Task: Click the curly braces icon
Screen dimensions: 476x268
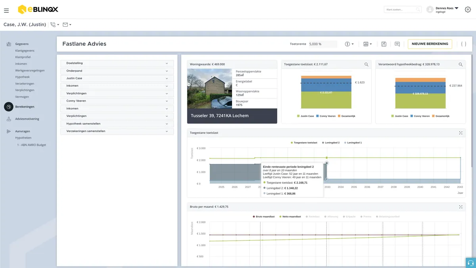Action: point(463,44)
